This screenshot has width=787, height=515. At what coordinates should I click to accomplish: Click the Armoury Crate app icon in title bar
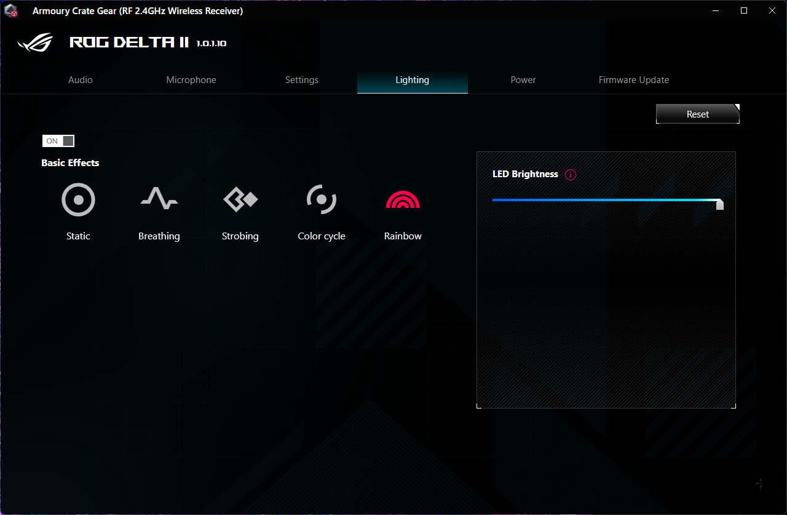pos(11,11)
